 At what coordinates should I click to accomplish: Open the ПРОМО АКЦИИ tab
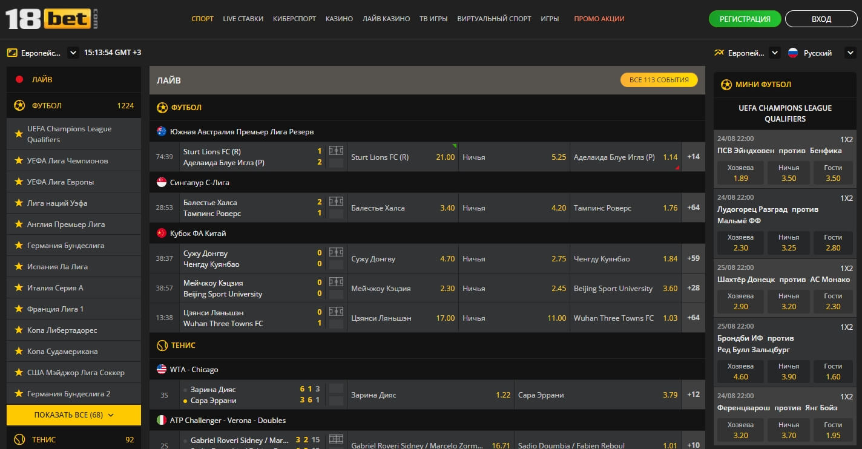click(599, 19)
